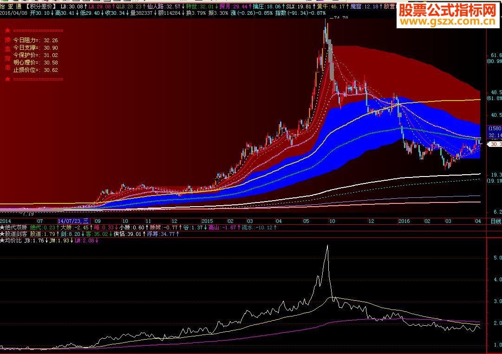Click the QLB 28.23 value
The width and height of the screenshot is (502, 354).
[131, 6]
